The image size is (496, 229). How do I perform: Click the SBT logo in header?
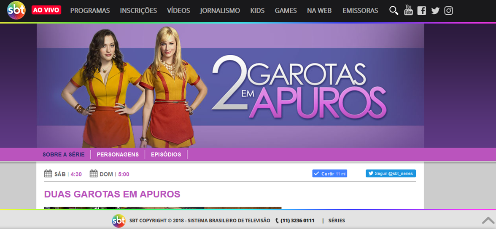[16, 11]
